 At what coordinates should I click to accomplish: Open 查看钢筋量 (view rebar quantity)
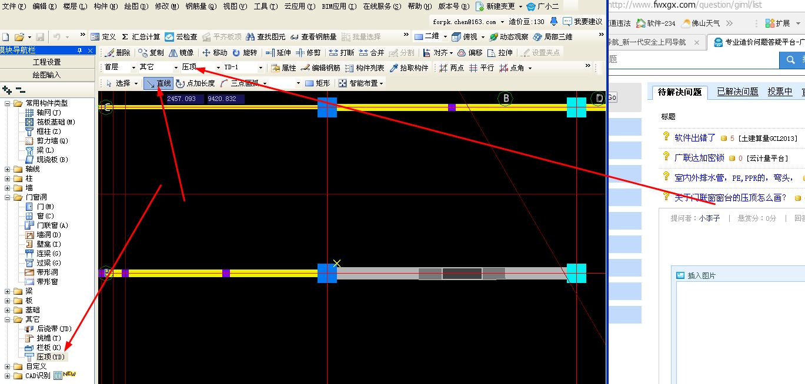[x=313, y=36]
